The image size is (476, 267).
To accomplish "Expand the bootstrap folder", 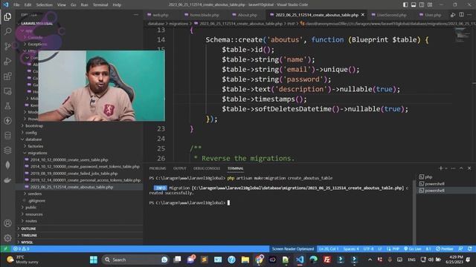I will [34, 125].
